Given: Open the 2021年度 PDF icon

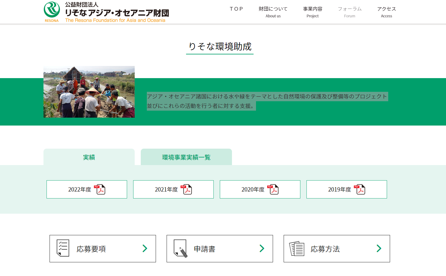Looking at the screenshot, I should tap(186, 189).
